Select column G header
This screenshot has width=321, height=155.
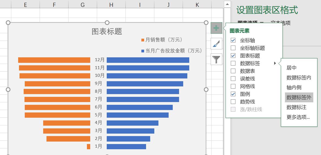[x=83, y=5]
